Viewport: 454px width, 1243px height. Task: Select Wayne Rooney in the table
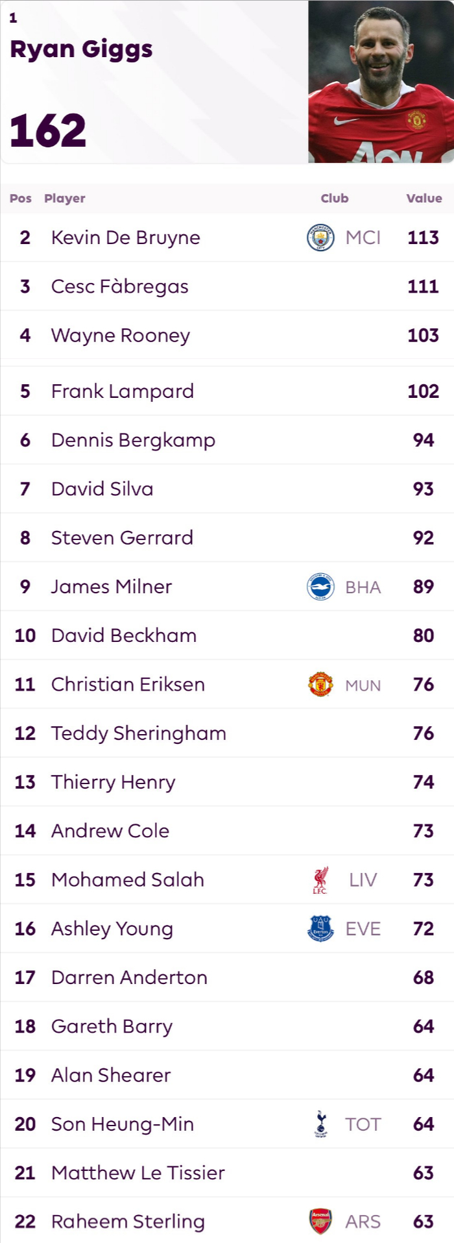(121, 336)
